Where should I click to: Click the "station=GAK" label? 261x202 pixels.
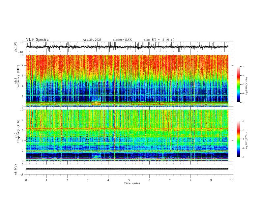tap(122, 40)
